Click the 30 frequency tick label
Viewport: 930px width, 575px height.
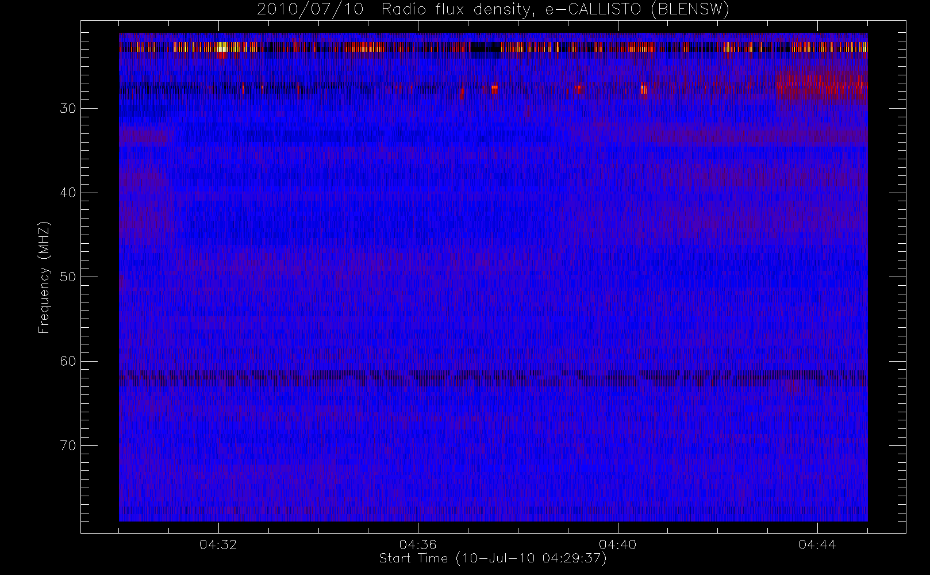68,108
